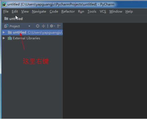Expand the External Libraries node arrow
This screenshot has width=147, height=119.
[x=4, y=38]
